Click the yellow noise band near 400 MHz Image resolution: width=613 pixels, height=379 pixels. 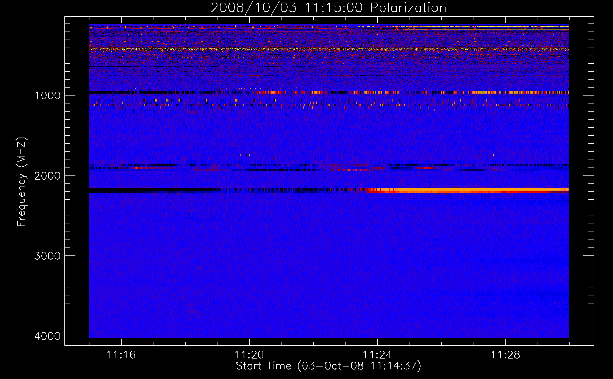point(329,49)
